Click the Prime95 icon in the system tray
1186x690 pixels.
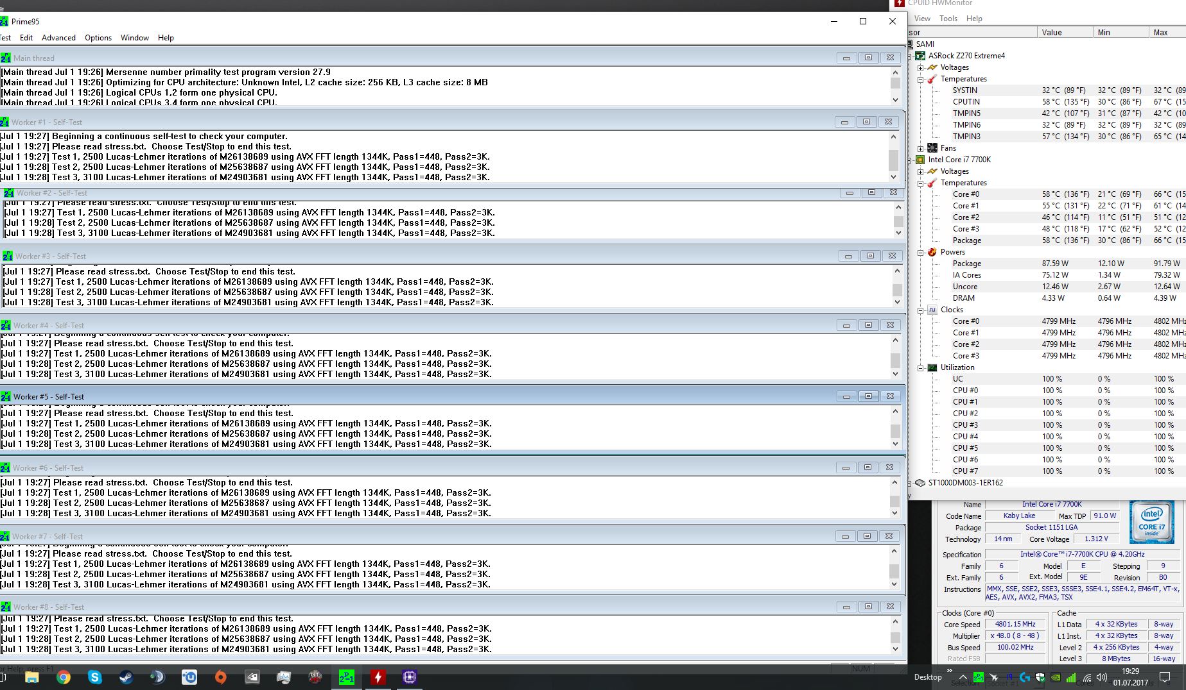(978, 677)
